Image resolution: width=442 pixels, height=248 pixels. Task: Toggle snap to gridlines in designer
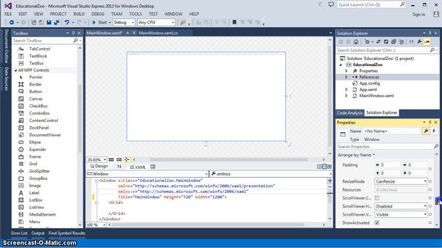119,159
